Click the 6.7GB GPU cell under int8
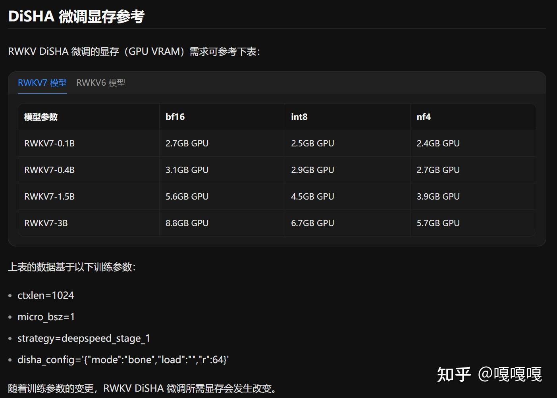This screenshot has width=557, height=398. pyautogui.click(x=312, y=223)
